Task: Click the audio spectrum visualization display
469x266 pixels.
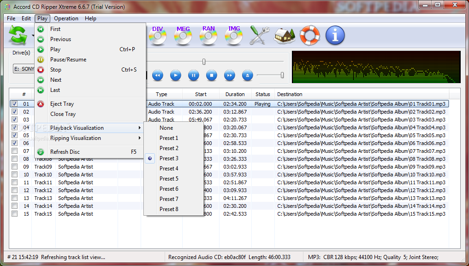Action: 376,67
